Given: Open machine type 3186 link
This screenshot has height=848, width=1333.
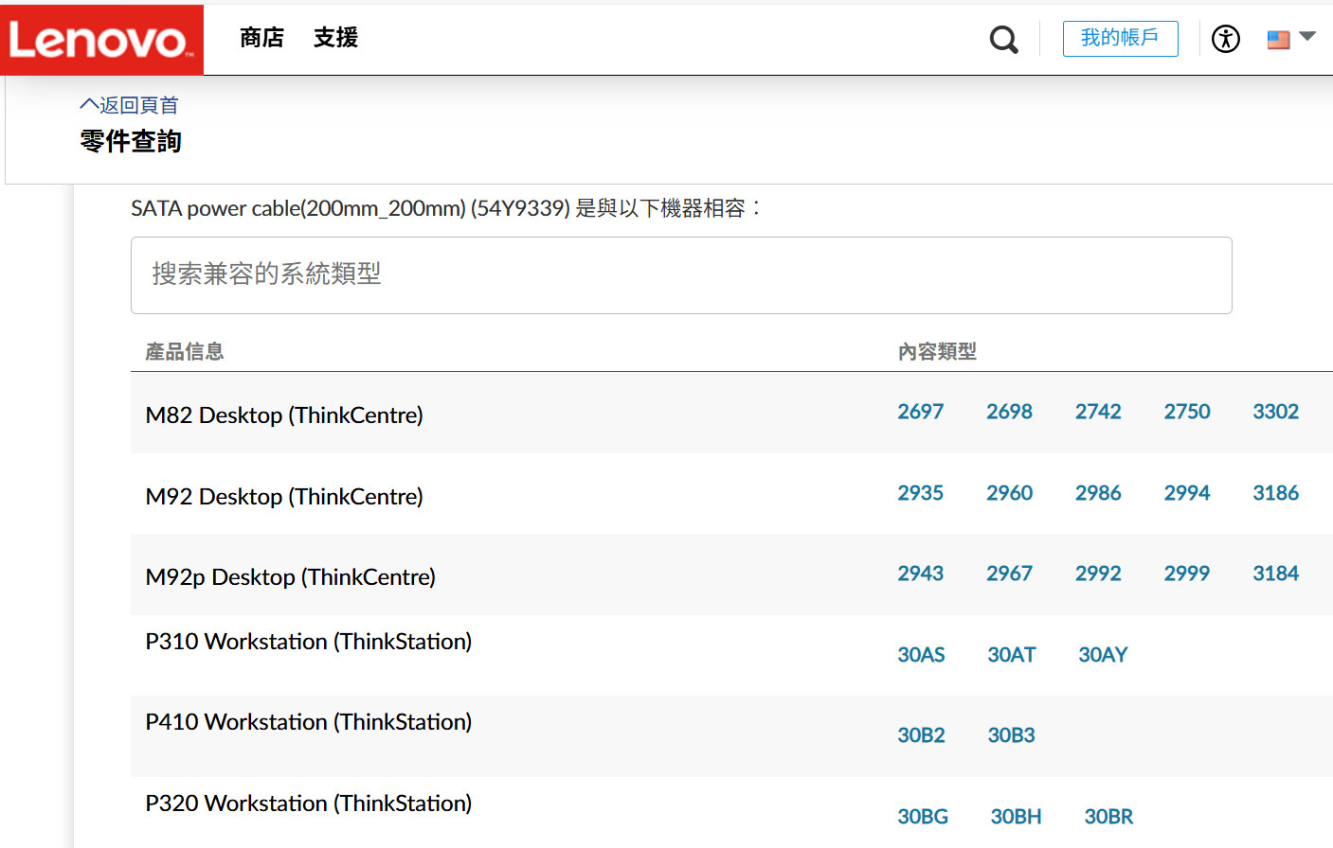Looking at the screenshot, I should coord(1275,493).
